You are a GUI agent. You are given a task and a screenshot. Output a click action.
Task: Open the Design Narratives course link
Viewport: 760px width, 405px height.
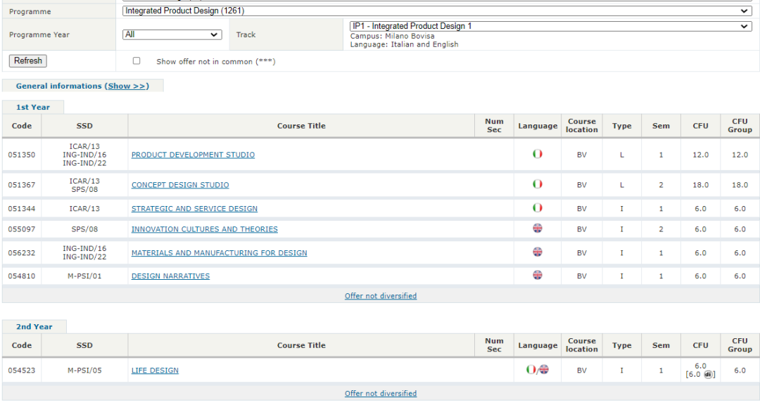[x=170, y=276]
